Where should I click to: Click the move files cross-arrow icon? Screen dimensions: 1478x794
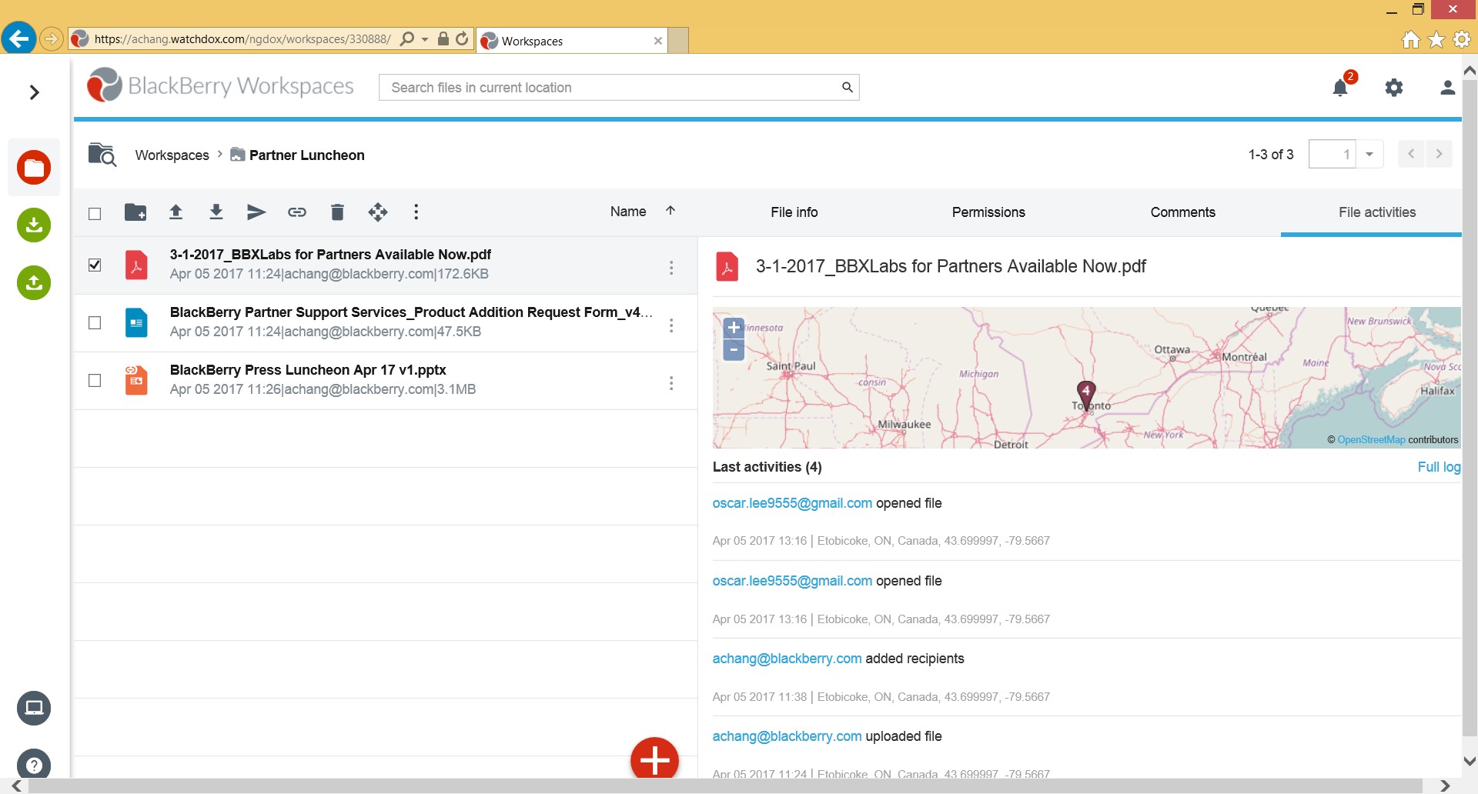tap(378, 212)
